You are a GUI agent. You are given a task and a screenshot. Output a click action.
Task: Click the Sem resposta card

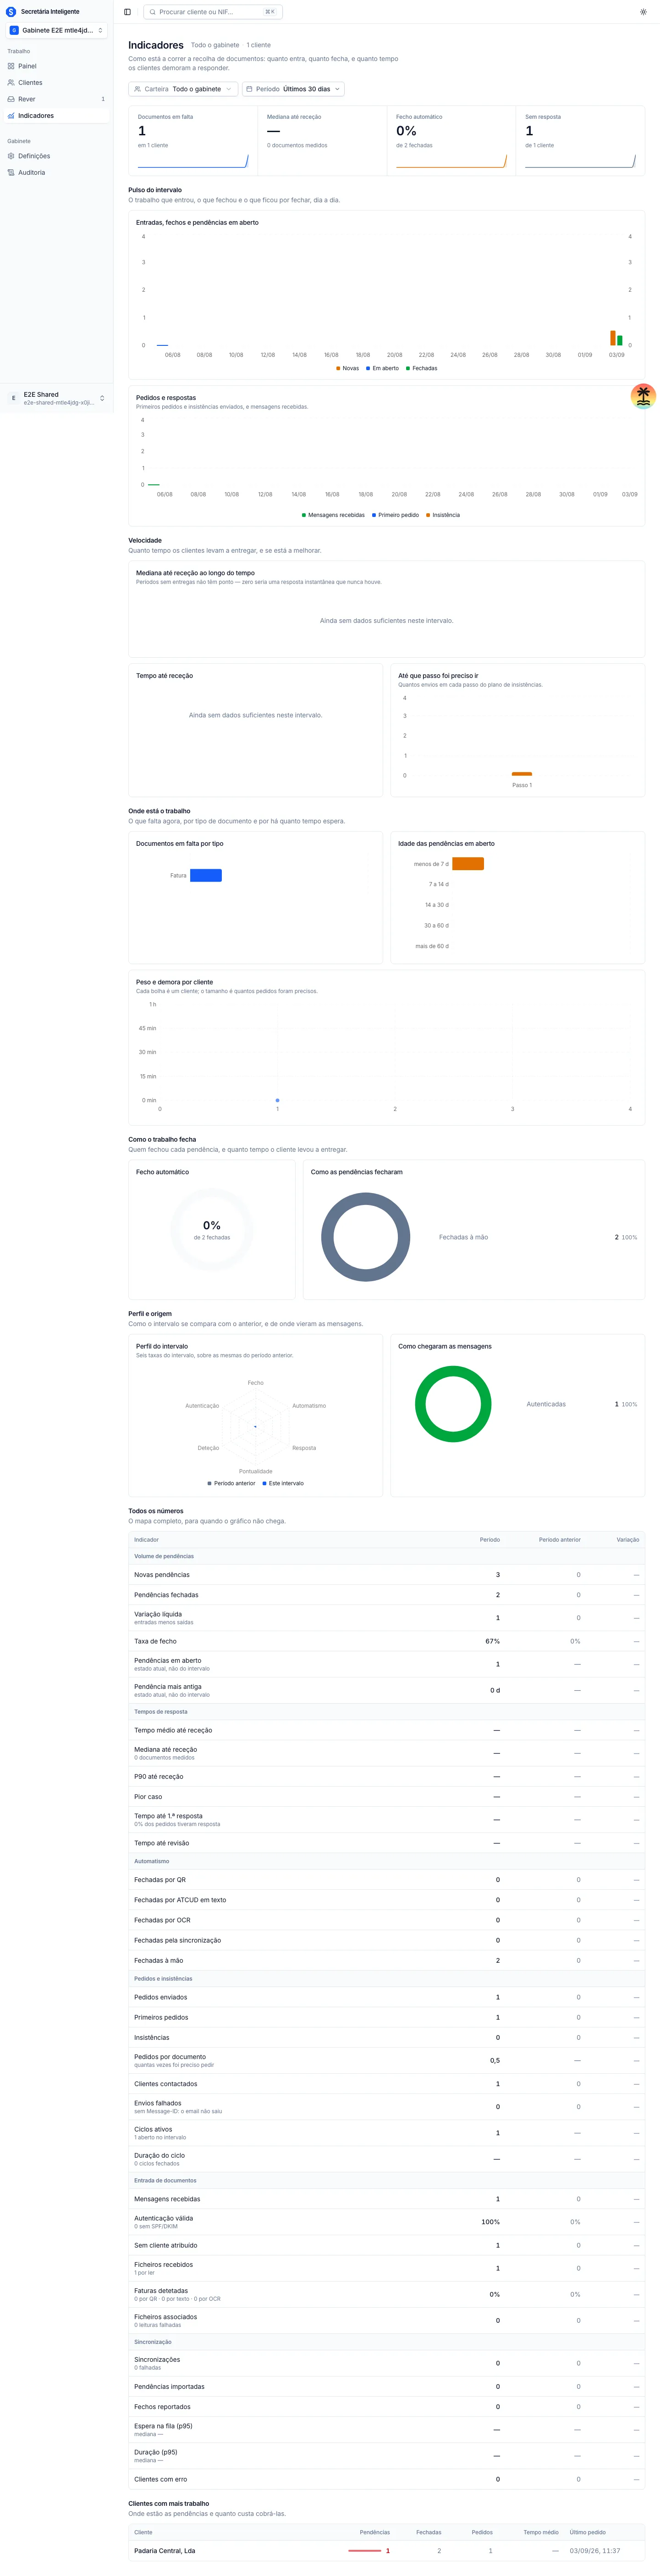pyautogui.click(x=580, y=141)
